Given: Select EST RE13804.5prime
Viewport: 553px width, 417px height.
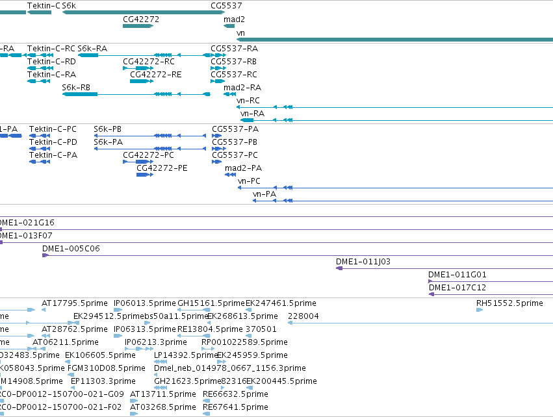Looking at the screenshot, I should (193, 336).
